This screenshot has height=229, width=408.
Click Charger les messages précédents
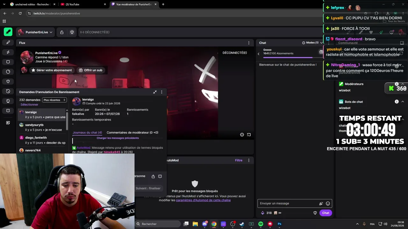point(118,138)
